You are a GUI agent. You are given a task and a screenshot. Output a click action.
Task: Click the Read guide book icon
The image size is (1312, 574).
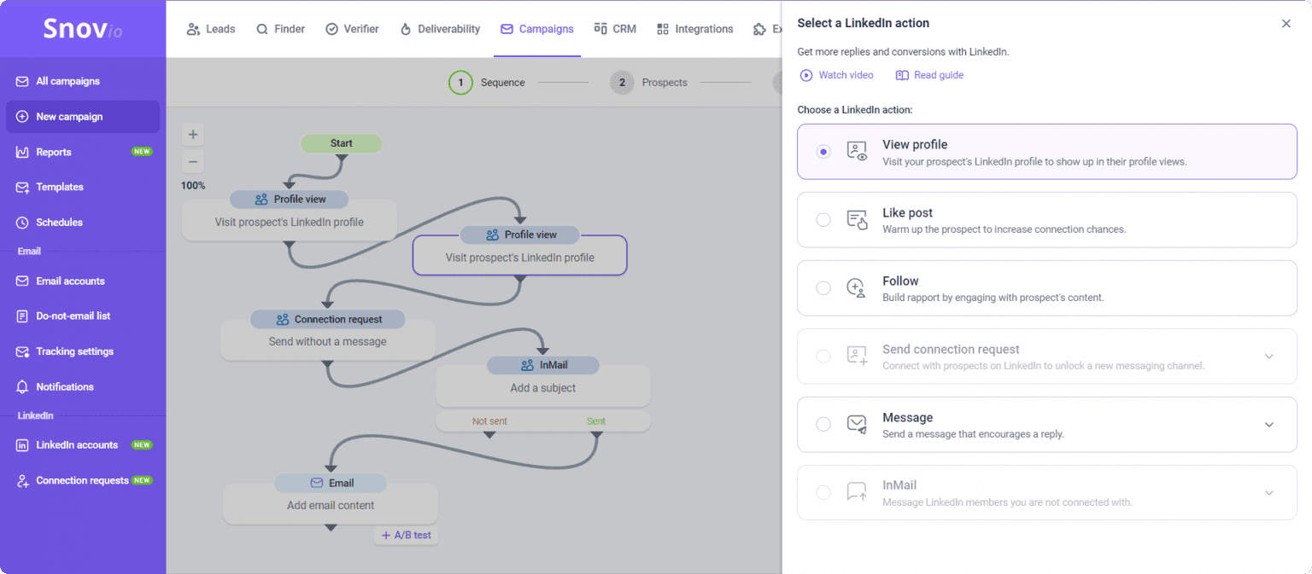[902, 75]
